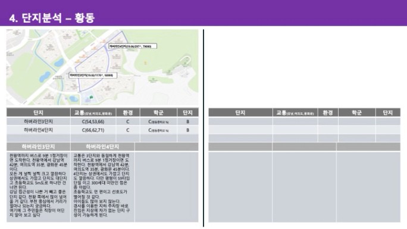Click the 하버라인3단지 notes column header

coord(39,147)
